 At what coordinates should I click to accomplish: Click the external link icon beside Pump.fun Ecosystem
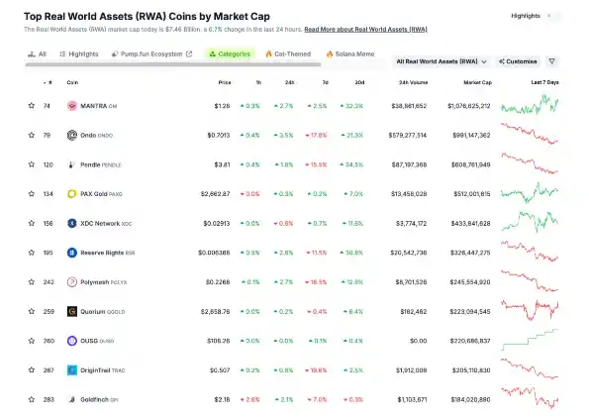coord(189,54)
